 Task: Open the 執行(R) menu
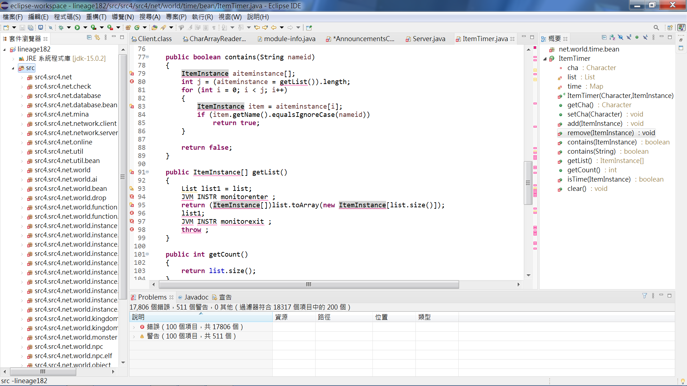(x=203, y=17)
